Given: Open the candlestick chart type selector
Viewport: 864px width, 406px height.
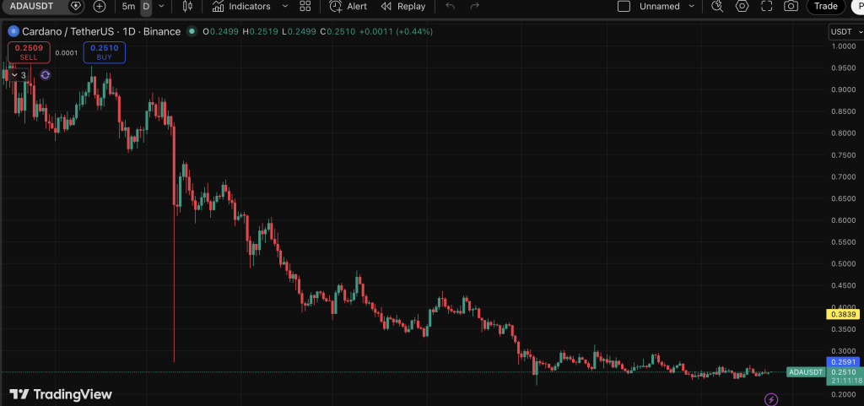Looking at the screenshot, I should (187, 7).
